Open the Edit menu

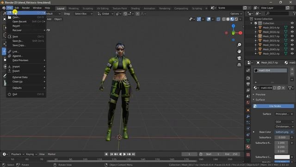(x=17, y=8)
